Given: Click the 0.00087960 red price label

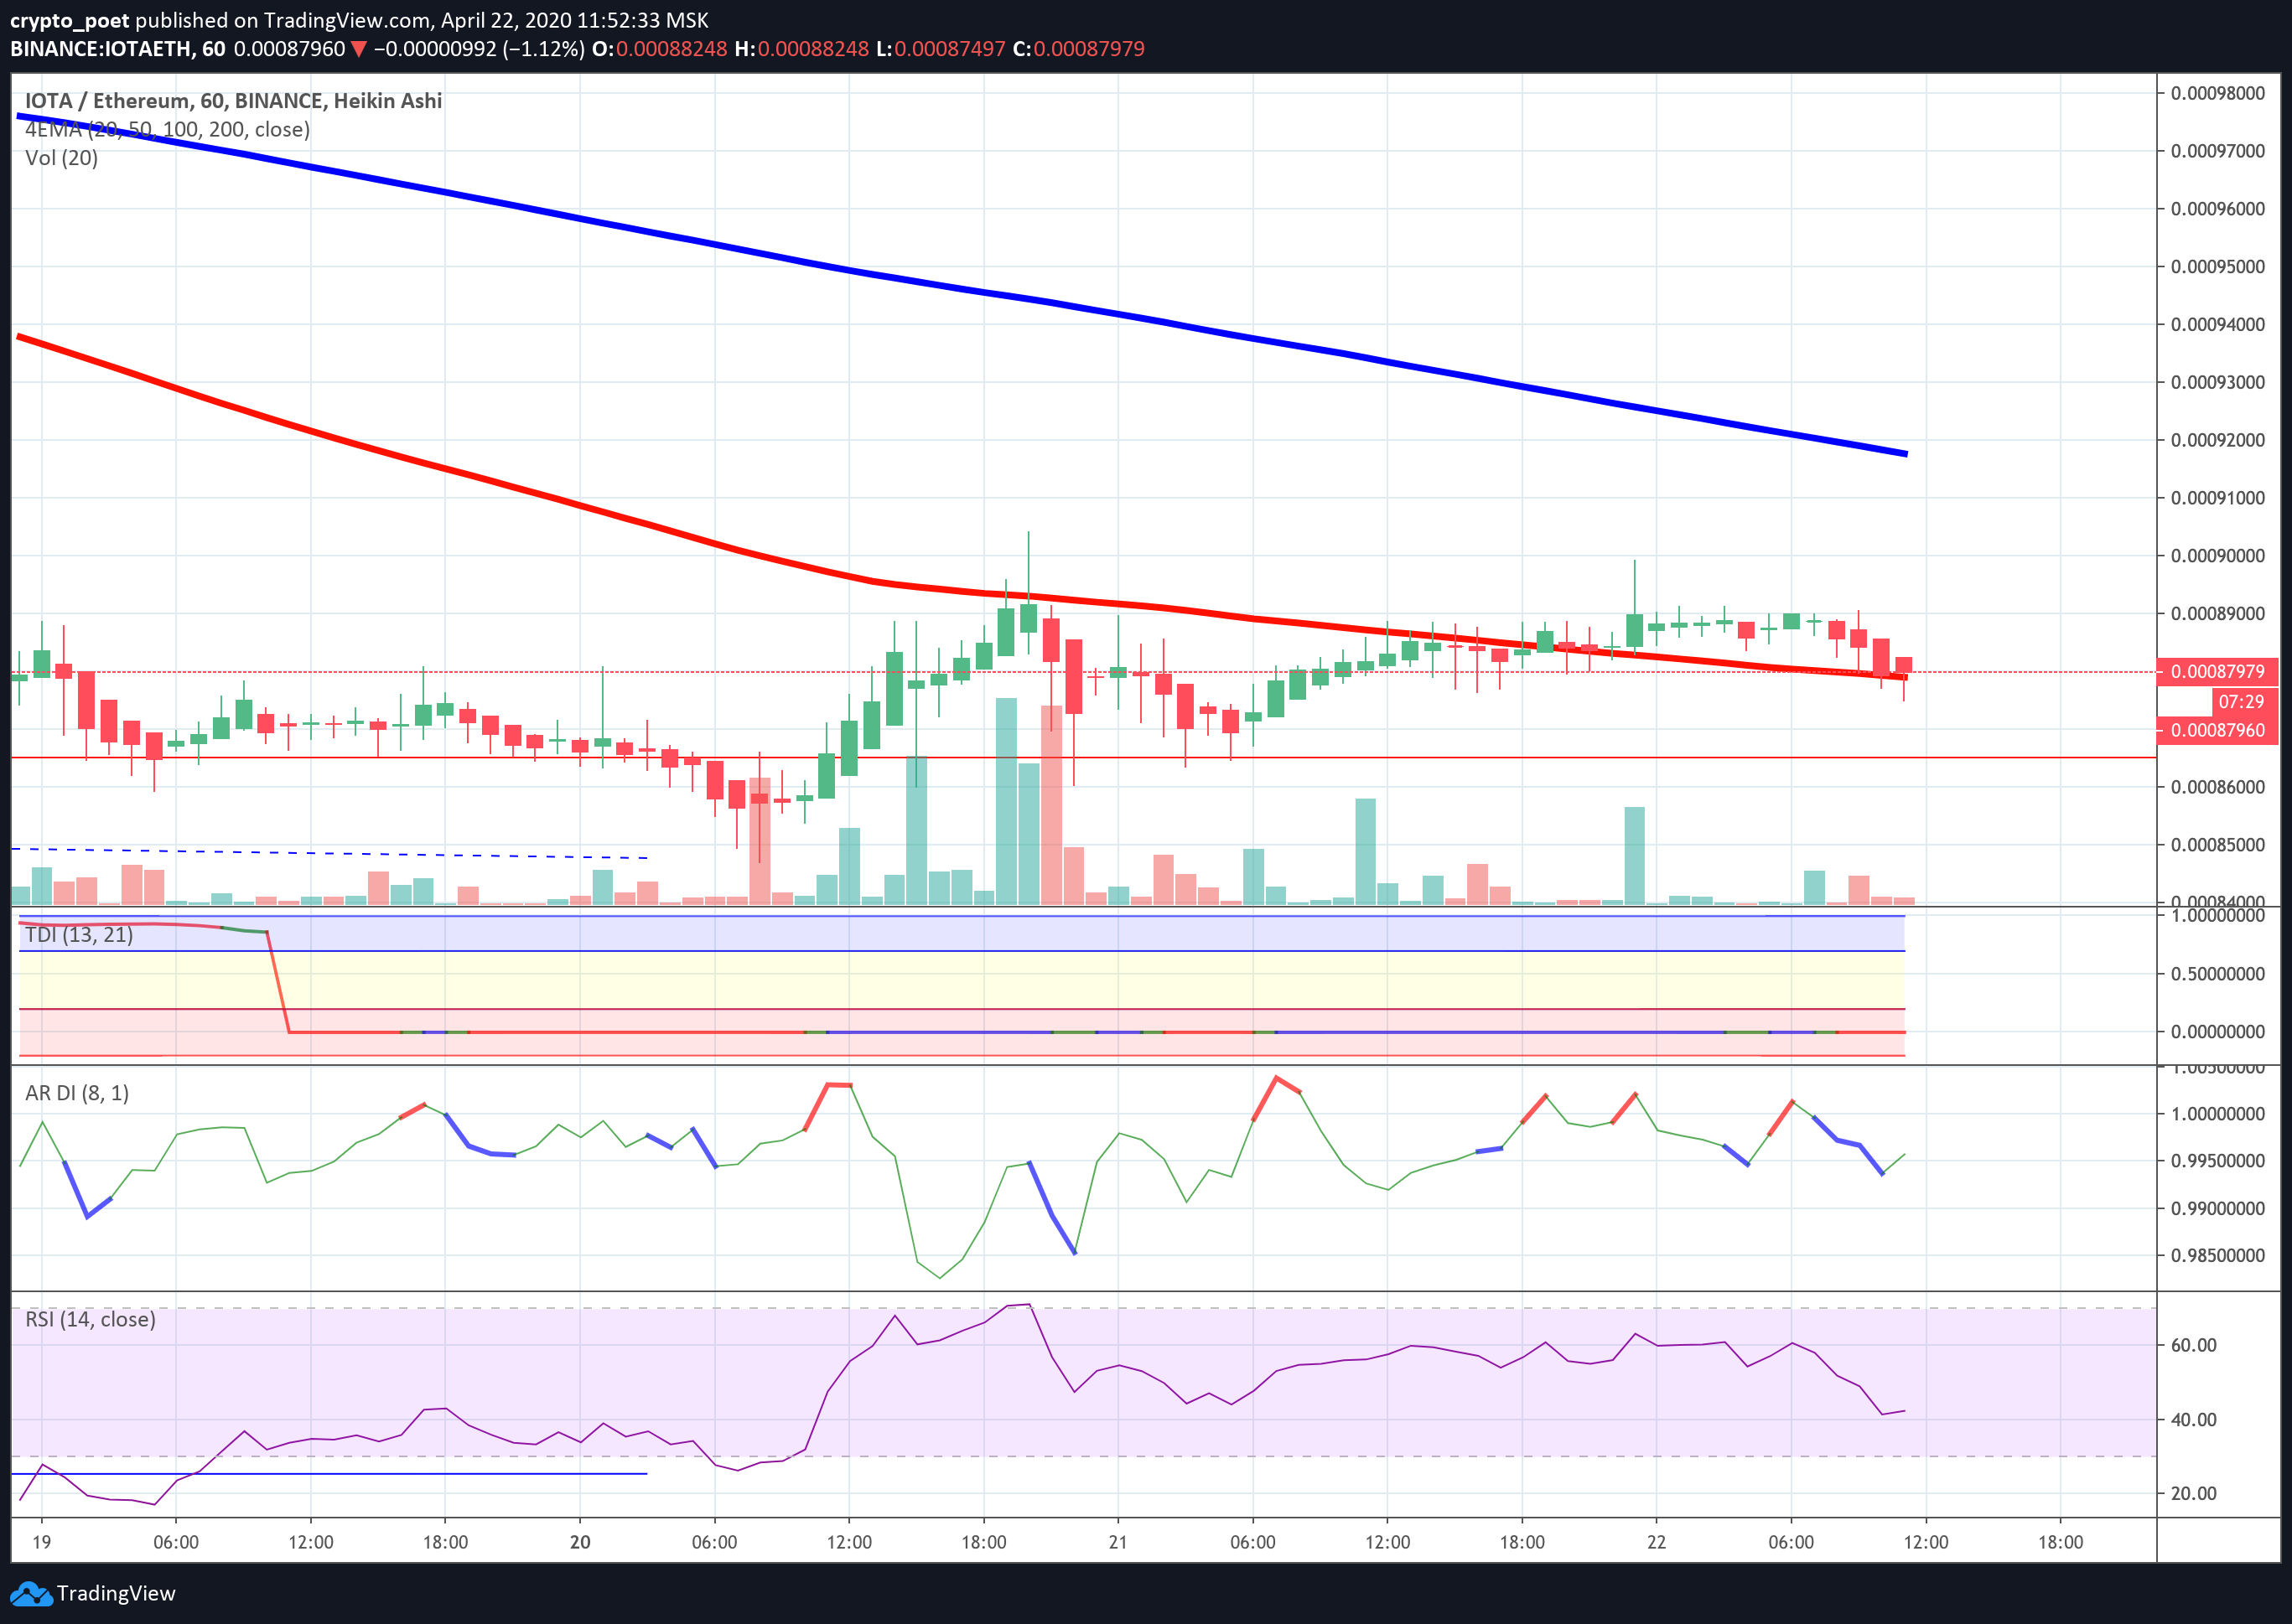Looking at the screenshot, I should click(2217, 730).
